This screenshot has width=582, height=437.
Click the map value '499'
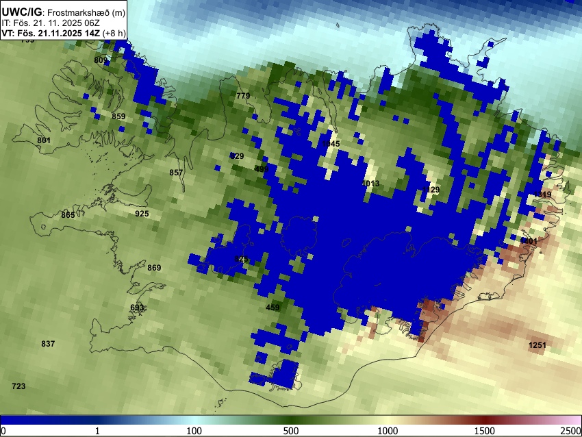point(262,169)
